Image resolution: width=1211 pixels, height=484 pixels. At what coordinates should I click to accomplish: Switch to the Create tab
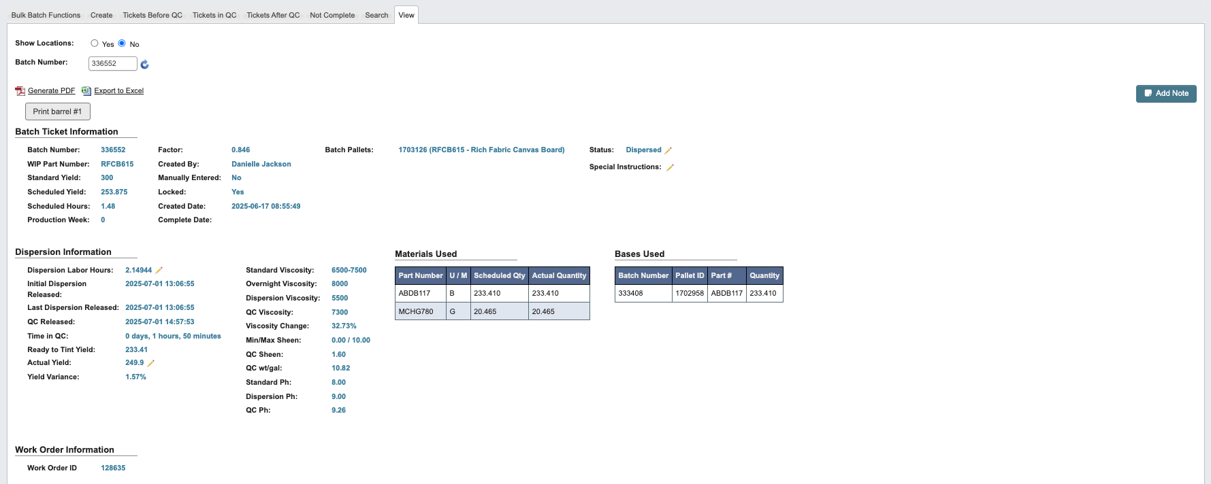click(x=101, y=15)
